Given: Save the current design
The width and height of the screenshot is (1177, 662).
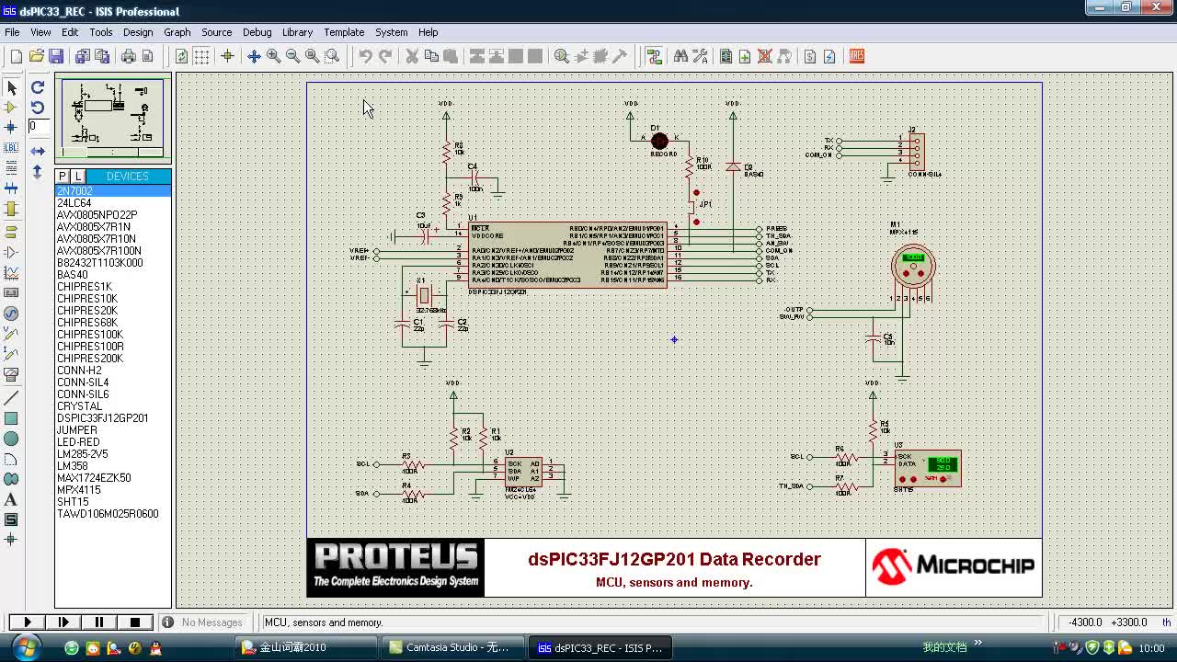Looking at the screenshot, I should pos(56,56).
